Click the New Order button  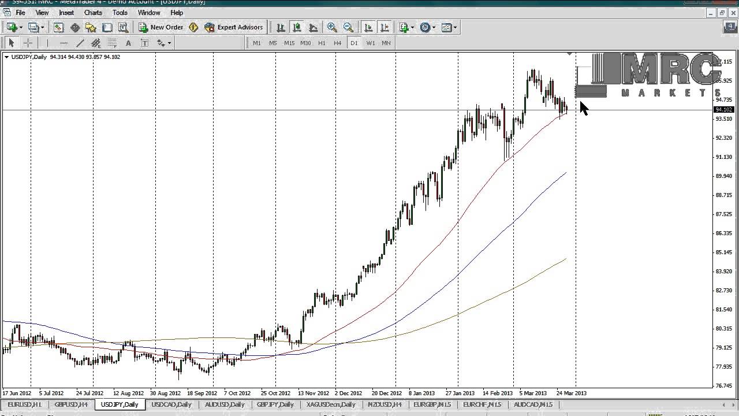point(161,27)
